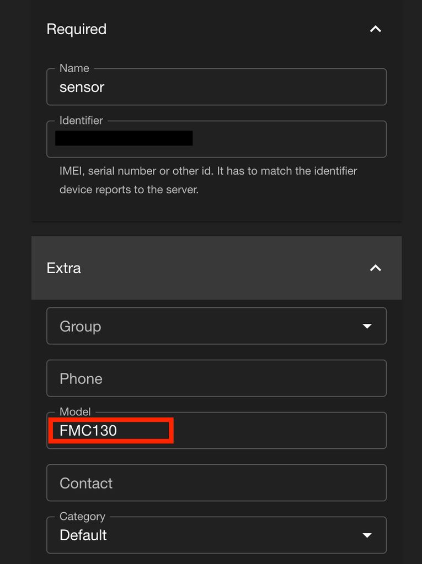Click the Category dropdown arrow icon
This screenshot has height=564, width=422.
point(367,535)
